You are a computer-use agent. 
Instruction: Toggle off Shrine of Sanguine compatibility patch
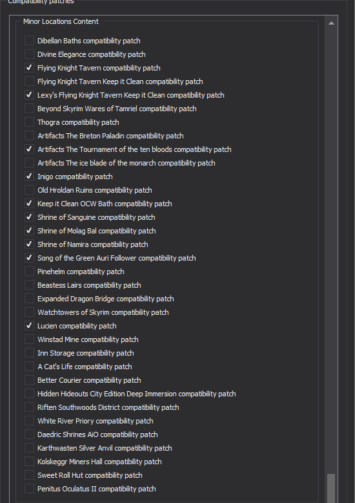pos(29,217)
